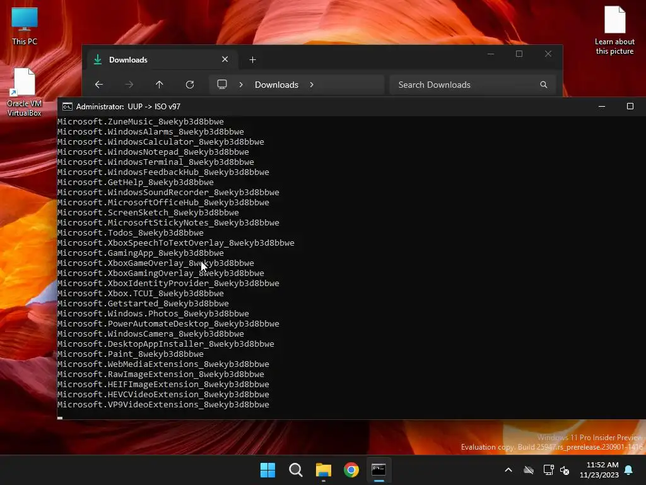Click the Microsoft.VP9VideoExtensions line
The height and width of the screenshot is (485, 646).
[x=163, y=405]
